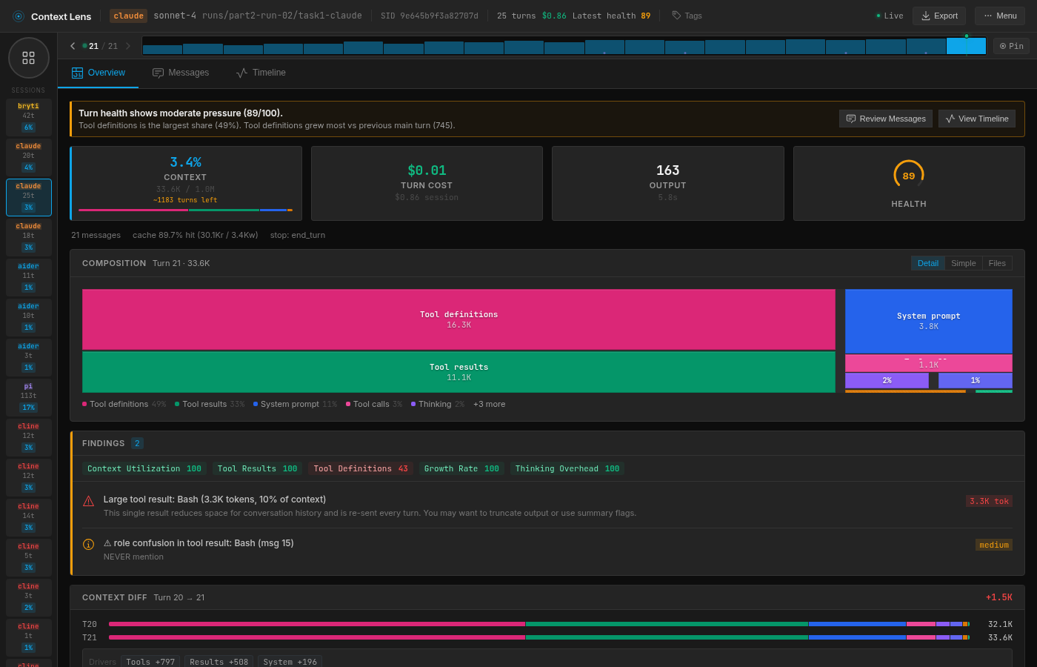The image size is (1037, 667).
Task: Switch to the Messages tab
Action: [x=181, y=73]
